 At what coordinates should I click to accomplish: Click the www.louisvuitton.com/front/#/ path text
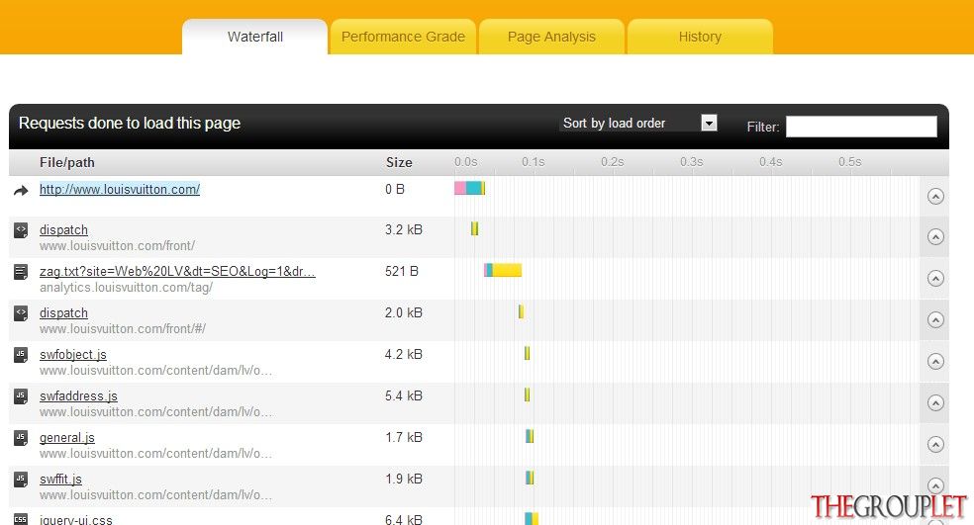(123, 329)
